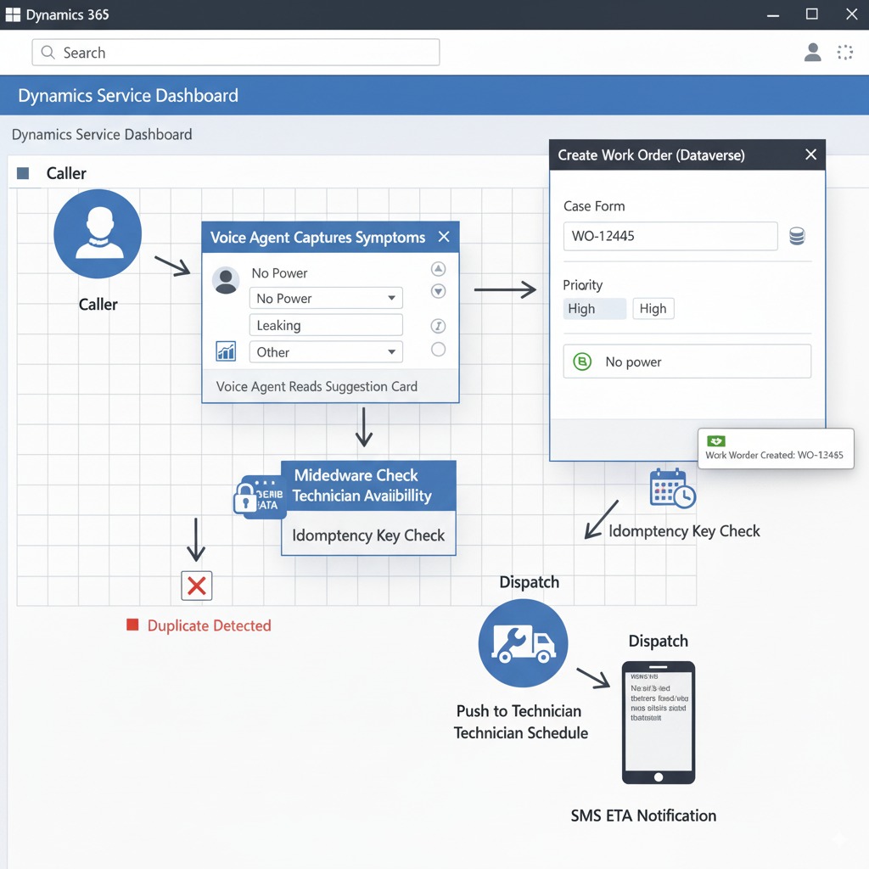Click the Search field in the top bar
Screen dimensions: 869x869
pos(236,52)
